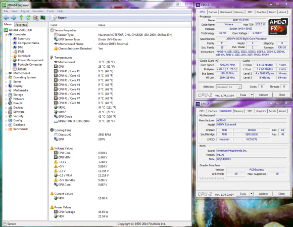Open the Tools menu in AIDA64
The height and width of the screenshot is (227, 293).
click(51, 11)
